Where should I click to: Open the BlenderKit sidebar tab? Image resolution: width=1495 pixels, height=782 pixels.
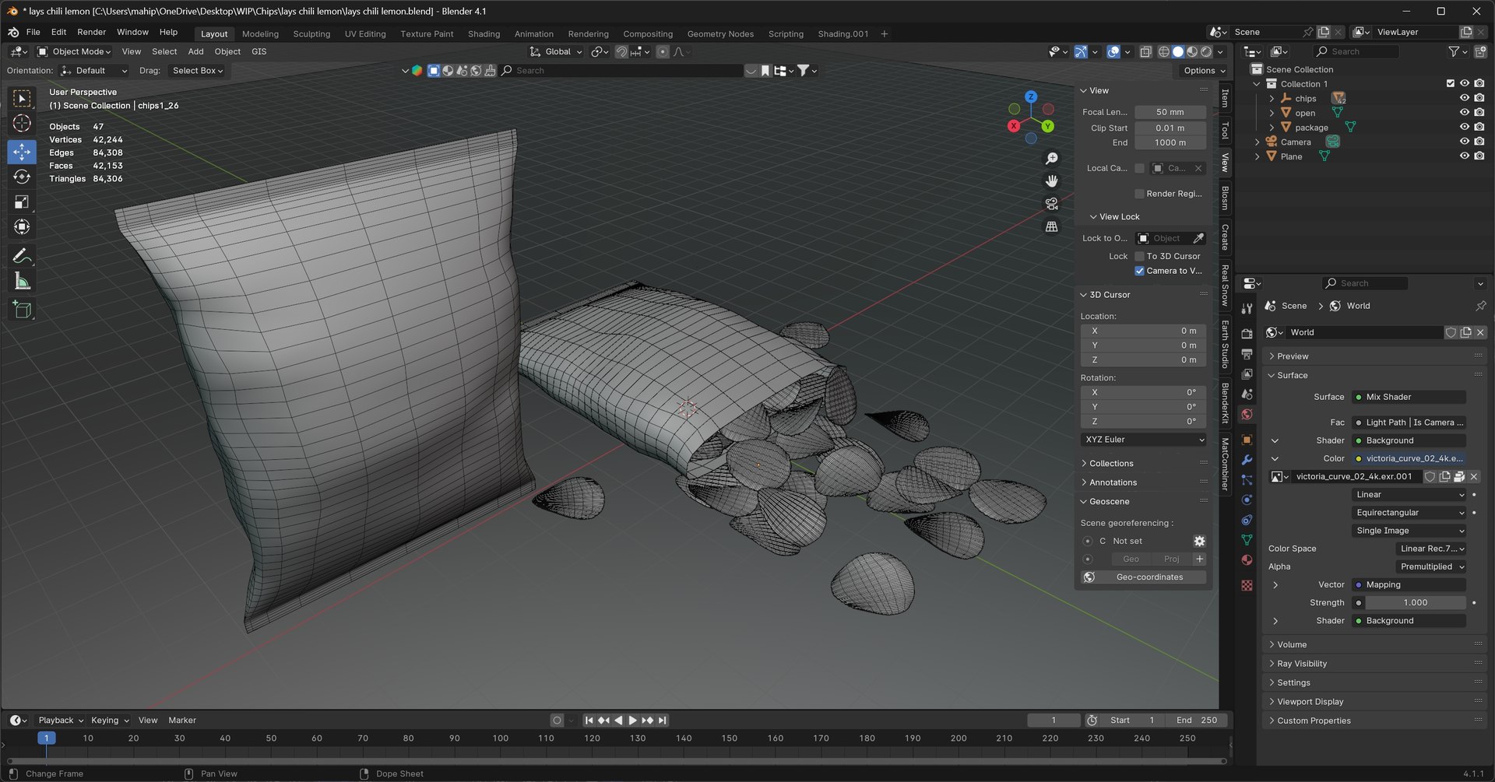tap(1225, 403)
